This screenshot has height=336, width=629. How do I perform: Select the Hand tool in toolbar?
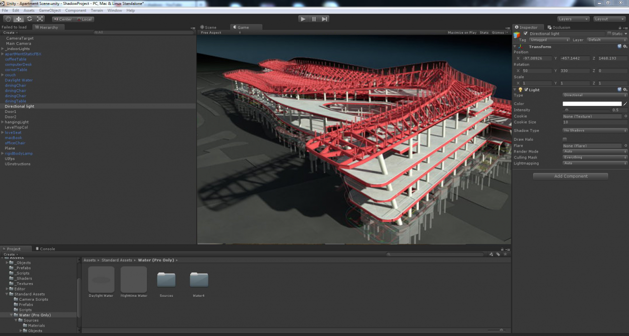tap(8, 19)
